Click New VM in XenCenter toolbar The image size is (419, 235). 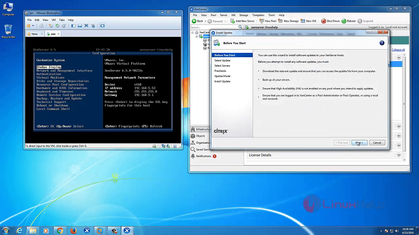[308, 21]
